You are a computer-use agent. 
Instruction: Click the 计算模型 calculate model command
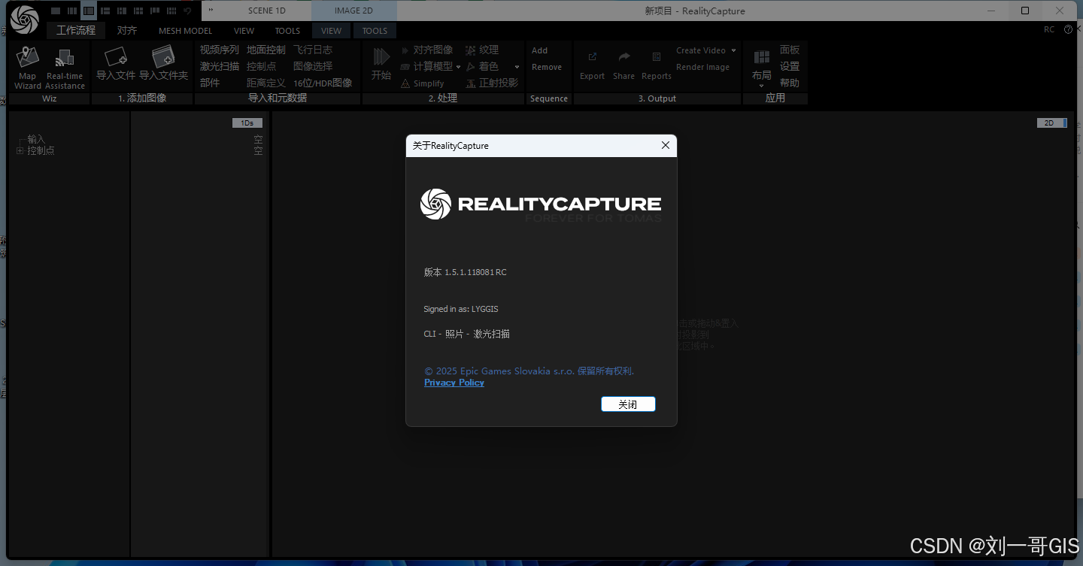426,66
